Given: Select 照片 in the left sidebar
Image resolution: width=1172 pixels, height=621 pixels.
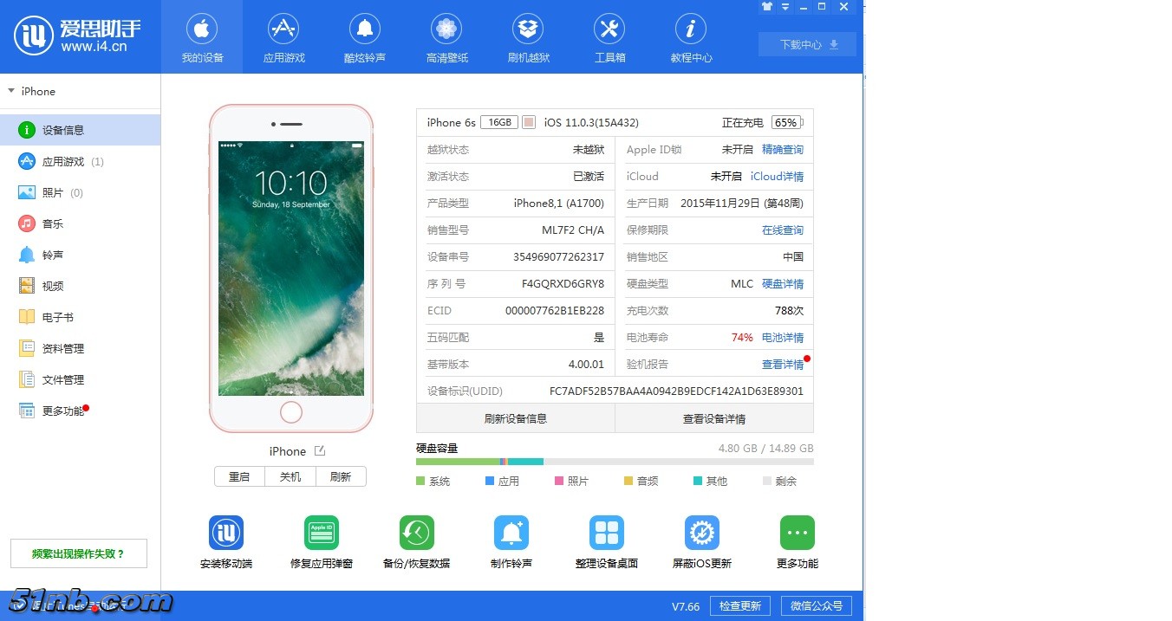Looking at the screenshot, I should coord(53,193).
